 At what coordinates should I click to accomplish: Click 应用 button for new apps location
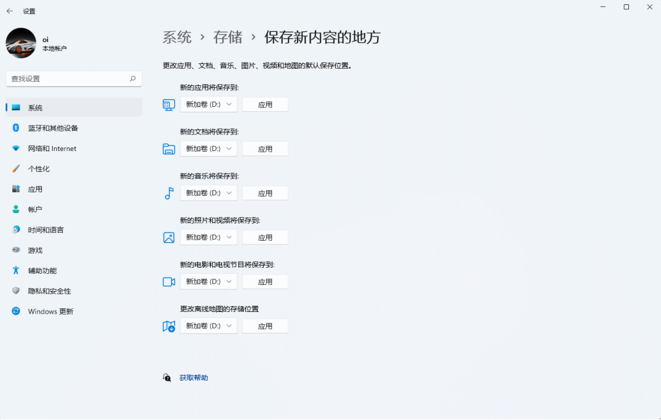click(265, 104)
